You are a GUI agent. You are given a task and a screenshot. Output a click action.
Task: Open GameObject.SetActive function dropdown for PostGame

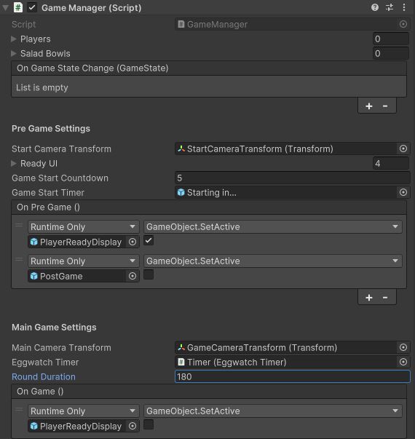(x=273, y=261)
